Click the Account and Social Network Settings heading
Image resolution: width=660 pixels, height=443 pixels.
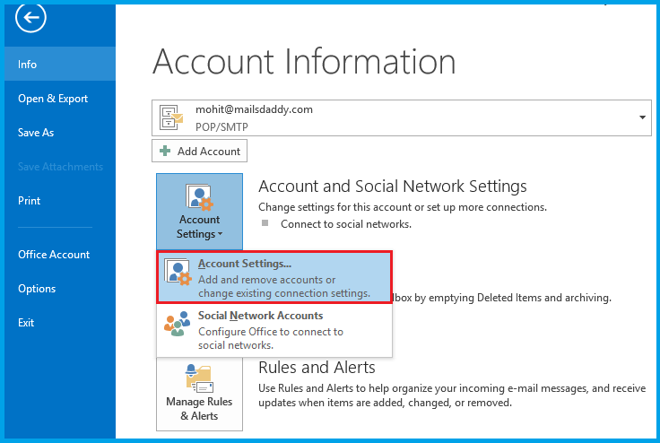(x=392, y=187)
